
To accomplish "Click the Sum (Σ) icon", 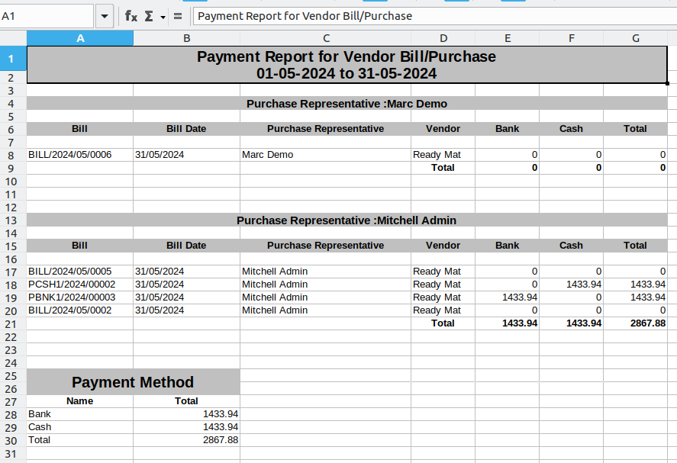I will click(x=149, y=16).
